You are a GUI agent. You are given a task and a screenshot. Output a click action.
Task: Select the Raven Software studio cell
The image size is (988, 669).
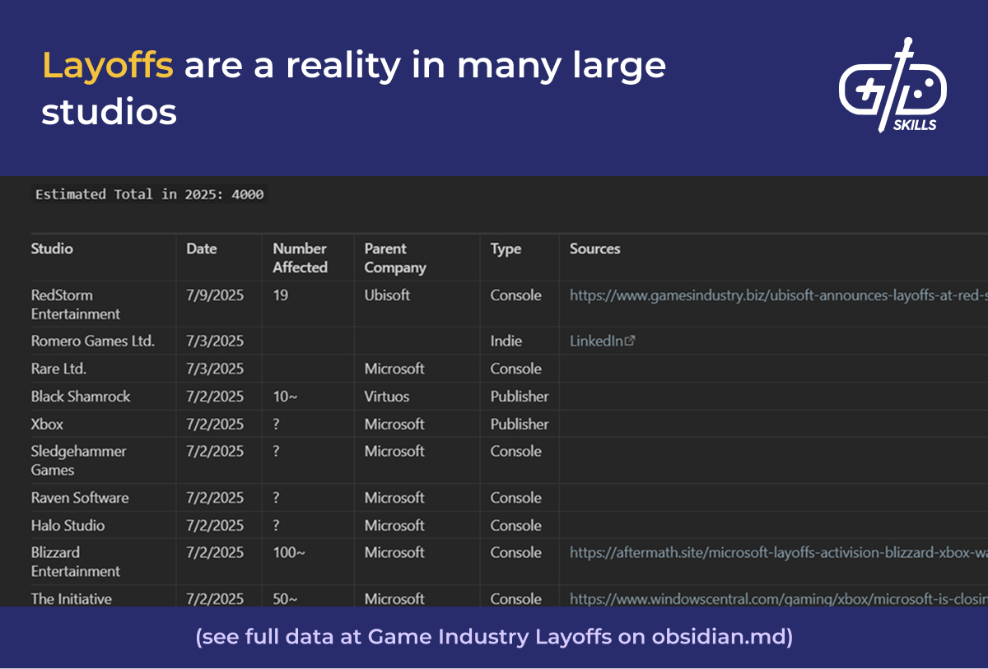[x=80, y=498]
